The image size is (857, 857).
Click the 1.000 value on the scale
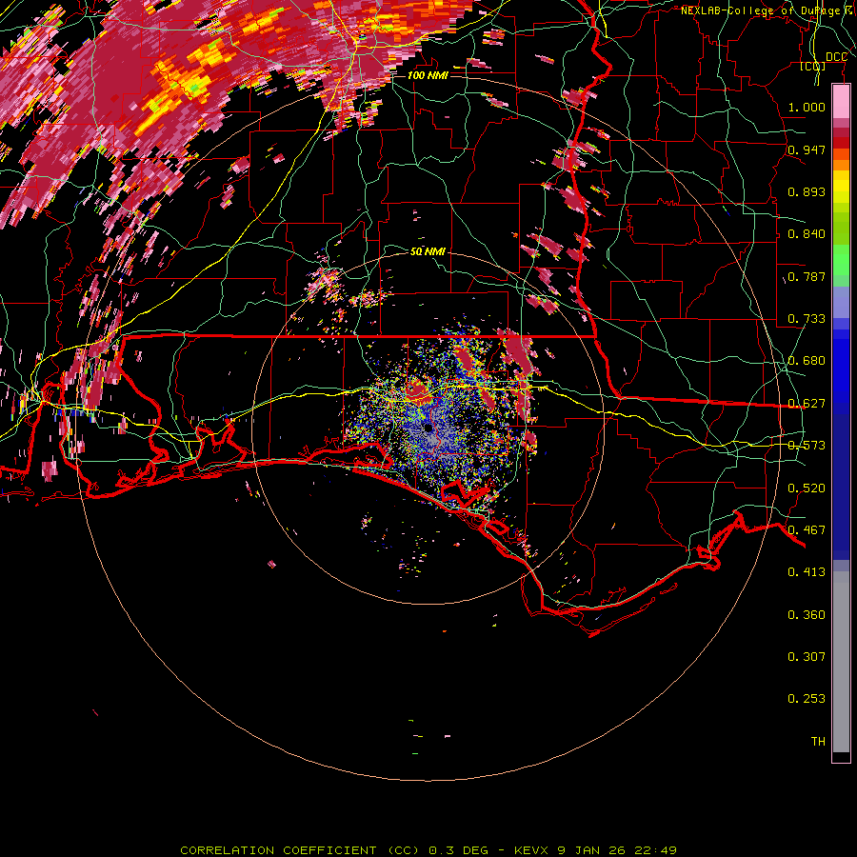coord(807,107)
